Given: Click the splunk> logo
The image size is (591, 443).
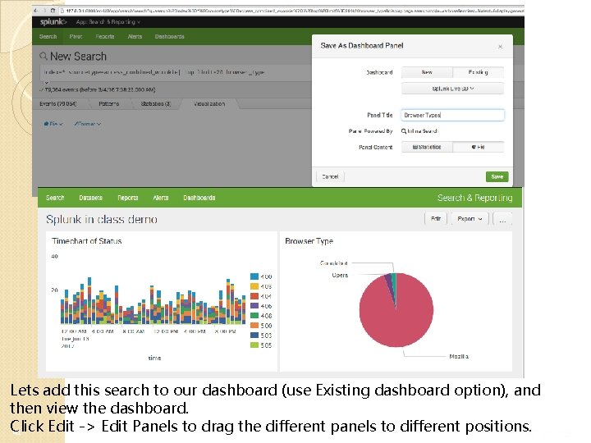Looking at the screenshot, I should point(53,22).
